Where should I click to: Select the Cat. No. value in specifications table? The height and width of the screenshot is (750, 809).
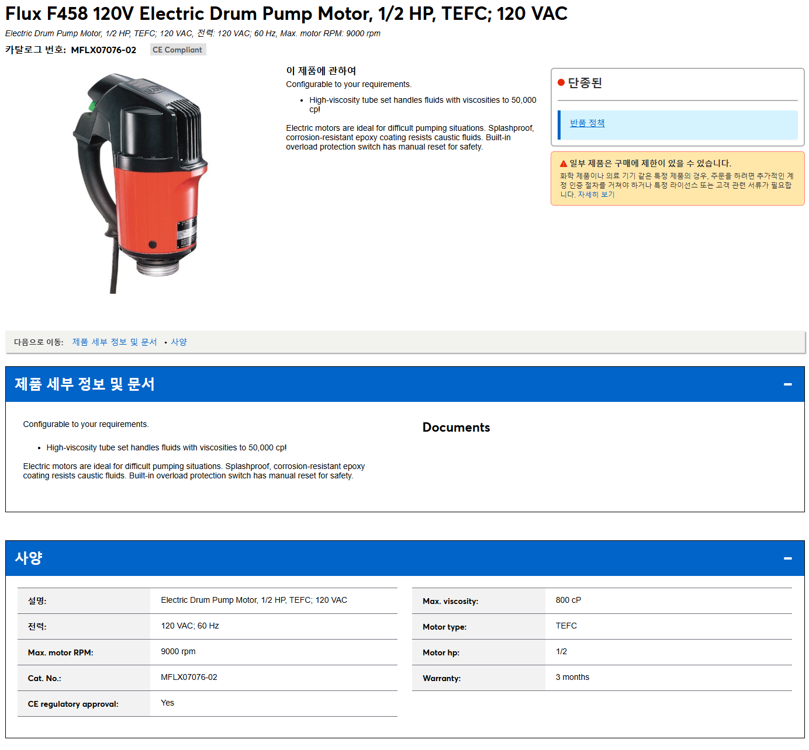(x=189, y=678)
